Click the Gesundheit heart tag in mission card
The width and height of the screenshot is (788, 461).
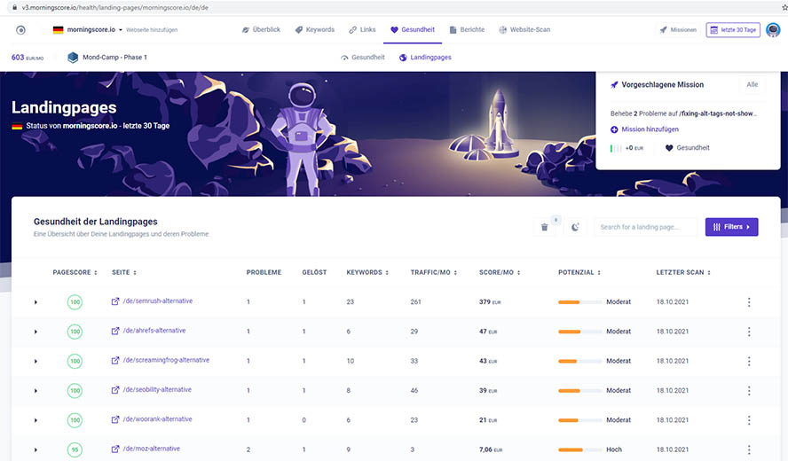point(688,148)
